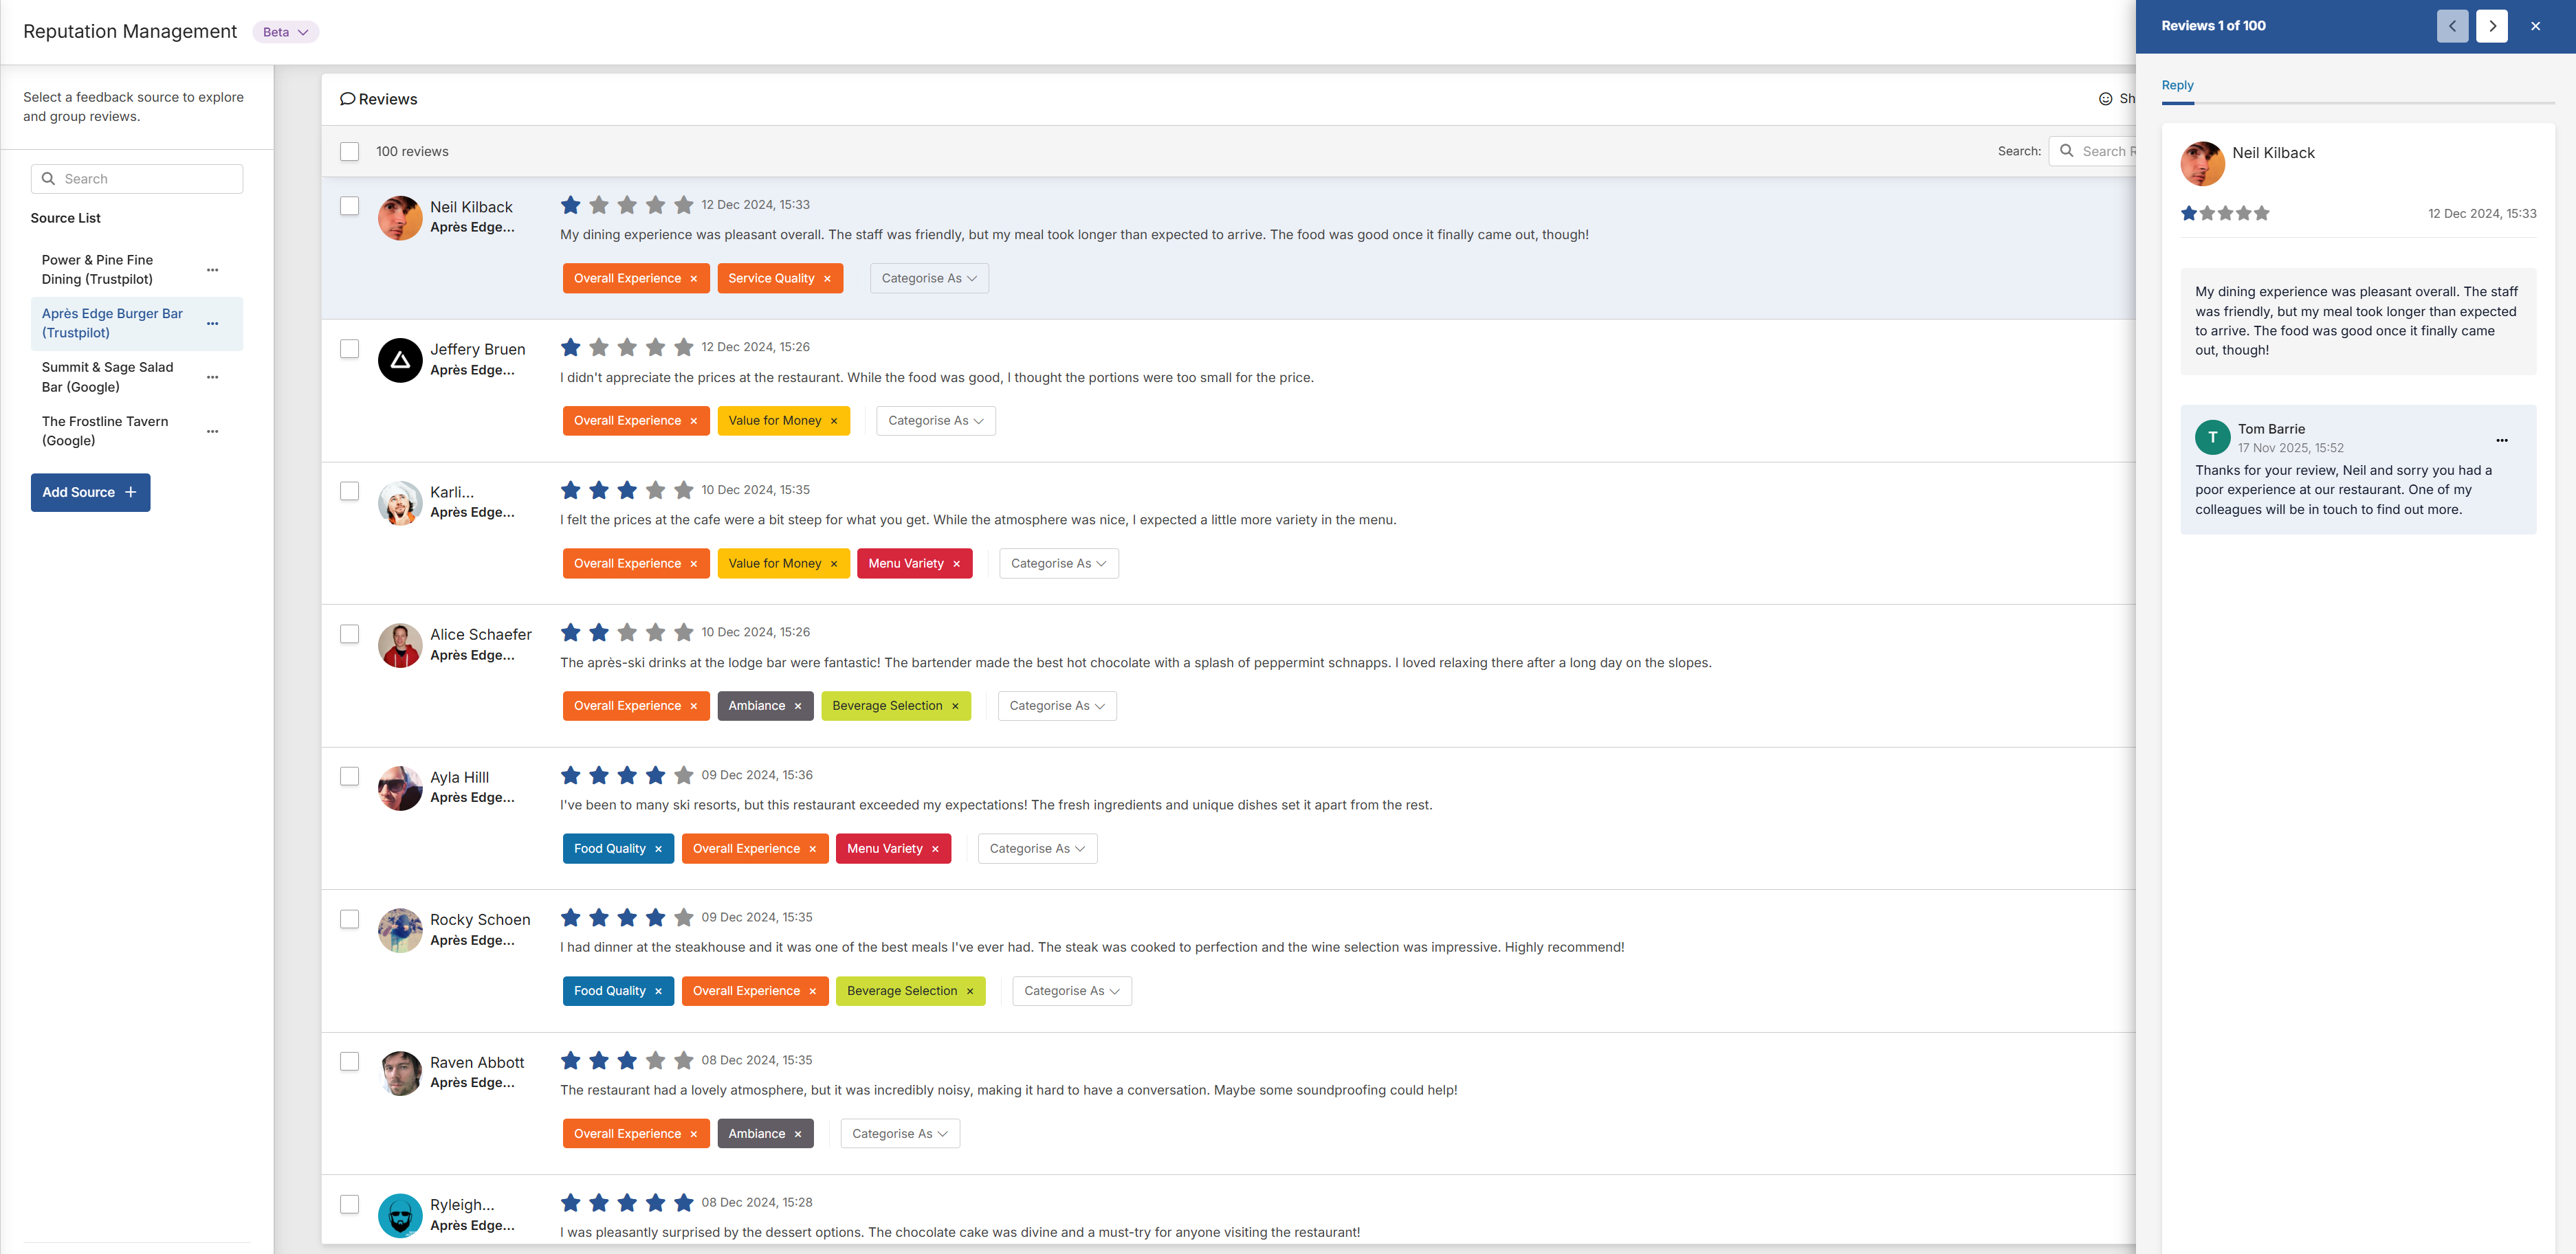Select Rocky Schoen's review checkbox
The image size is (2576, 1254).
pyautogui.click(x=349, y=919)
